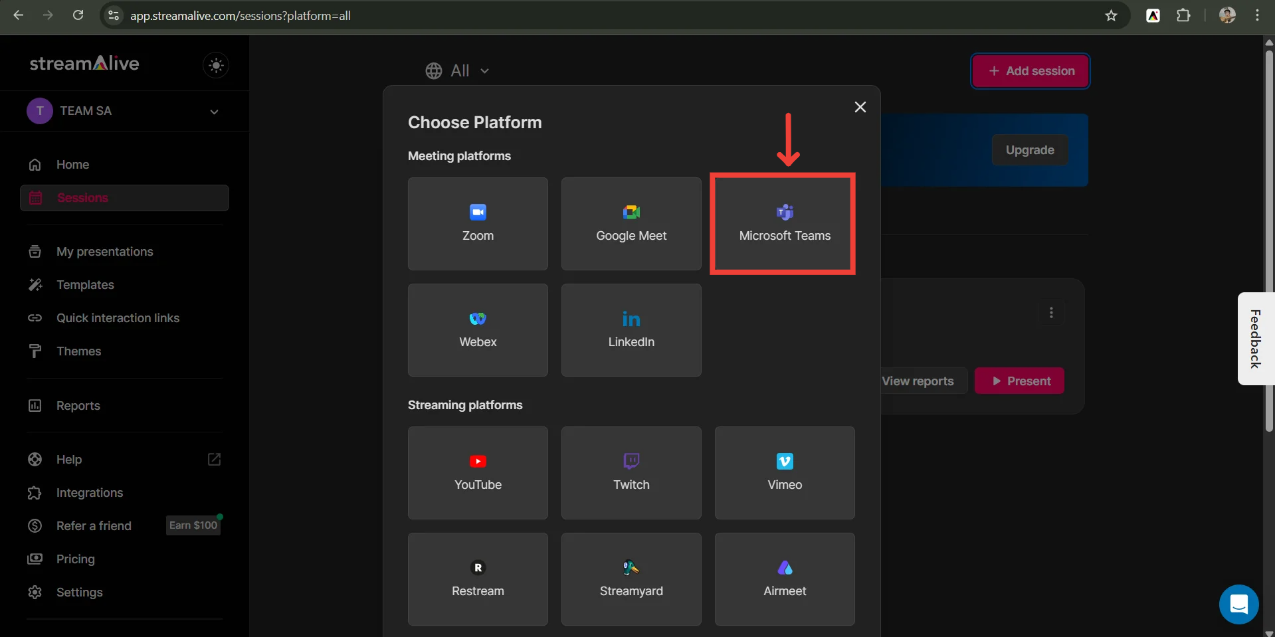Open the browser profile avatar
Image resolution: width=1275 pixels, height=637 pixels.
1227,15
